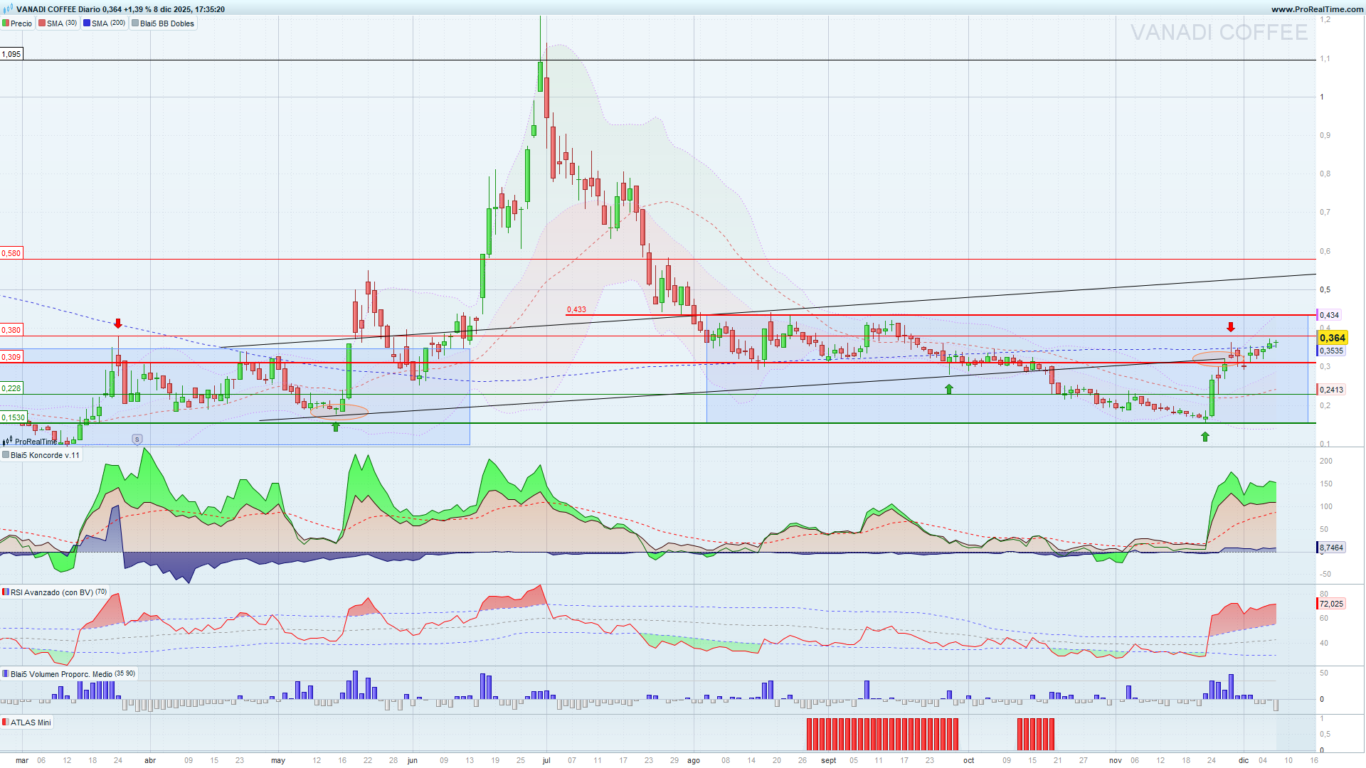Click the 0,3535 blue axis tag
The width and height of the screenshot is (1366, 768).
pos(1331,351)
